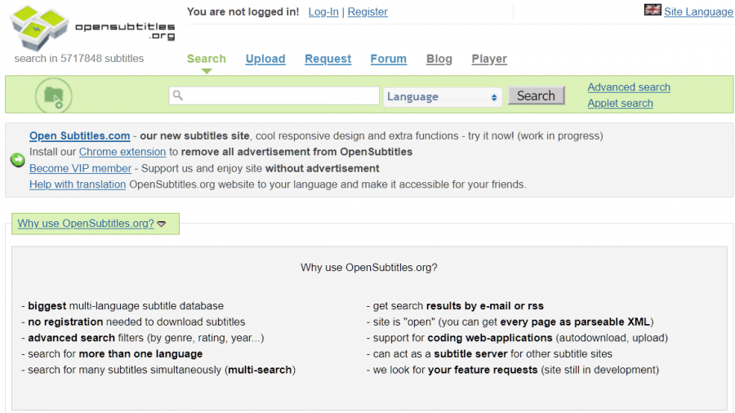
Task: Open Applet search link
Action: coord(620,103)
